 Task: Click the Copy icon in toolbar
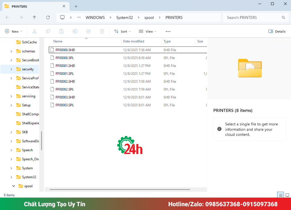(x=48, y=31)
